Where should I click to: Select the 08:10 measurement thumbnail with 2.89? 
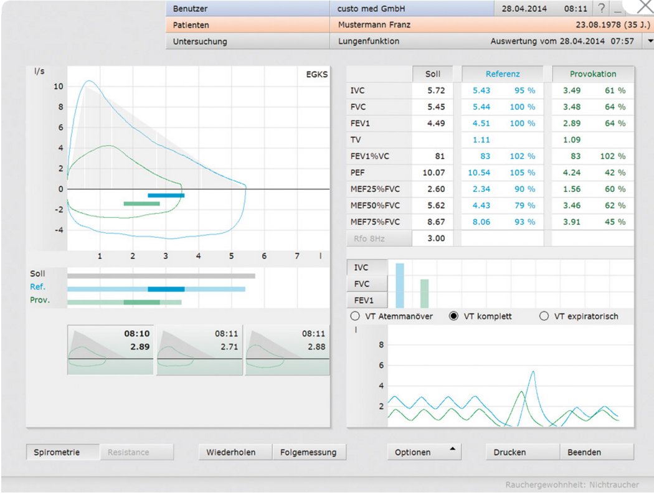pyautogui.click(x=110, y=349)
